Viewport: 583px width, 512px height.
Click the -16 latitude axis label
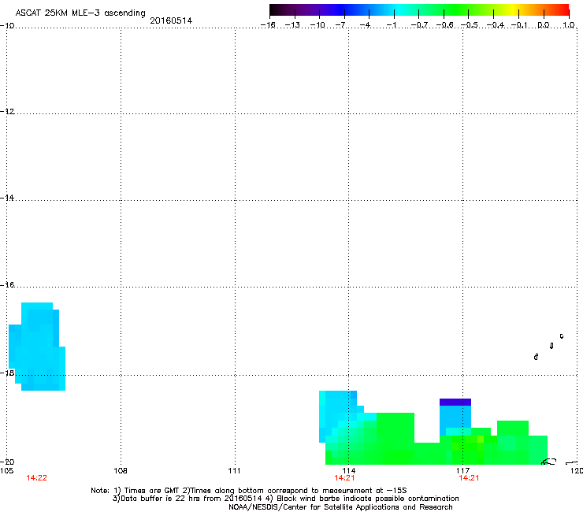pyautogui.click(x=7, y=285)
